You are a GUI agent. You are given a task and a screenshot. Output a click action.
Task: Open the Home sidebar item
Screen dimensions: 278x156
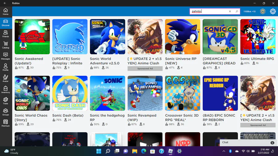tap(6, 12)
